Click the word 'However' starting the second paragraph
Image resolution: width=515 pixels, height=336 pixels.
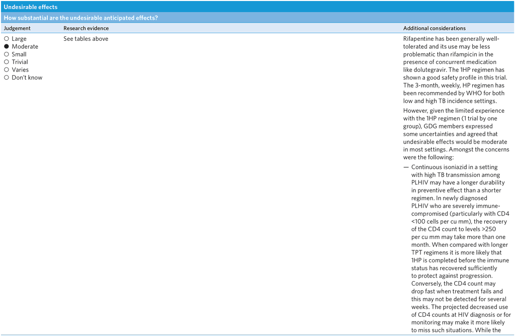416,111
